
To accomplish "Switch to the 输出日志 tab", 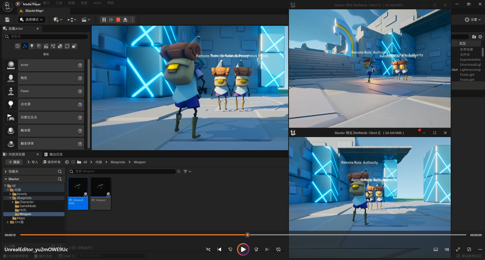I will click(54, 154).
